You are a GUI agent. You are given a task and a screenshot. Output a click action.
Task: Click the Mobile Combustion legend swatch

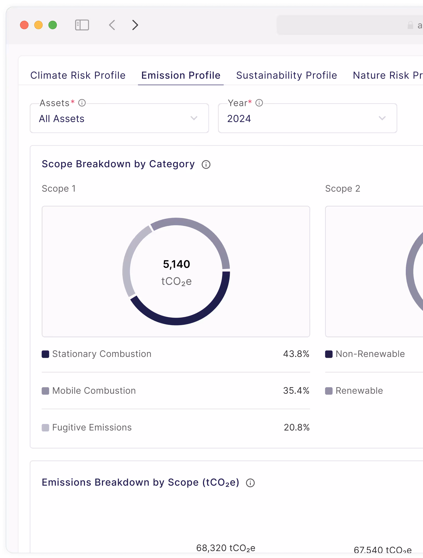tap(45, 391)
